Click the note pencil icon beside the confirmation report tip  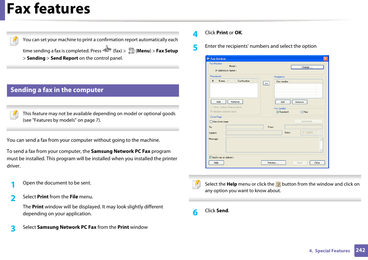14,41
